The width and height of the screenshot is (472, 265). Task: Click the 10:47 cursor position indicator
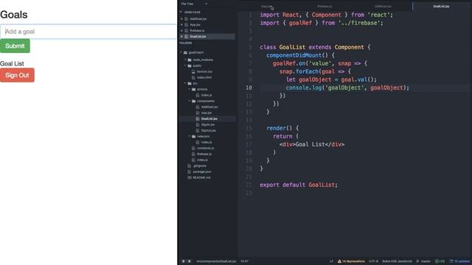244,261
